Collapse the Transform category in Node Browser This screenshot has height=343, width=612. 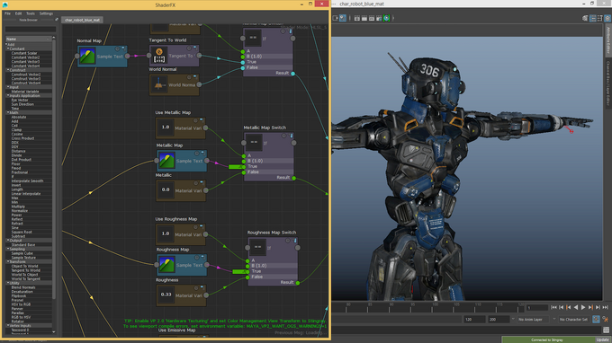point(8,262)
